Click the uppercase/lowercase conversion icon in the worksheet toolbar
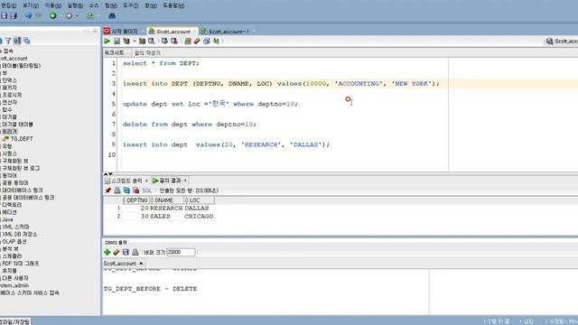Screen dimensions: 578x325 [216, 42]
